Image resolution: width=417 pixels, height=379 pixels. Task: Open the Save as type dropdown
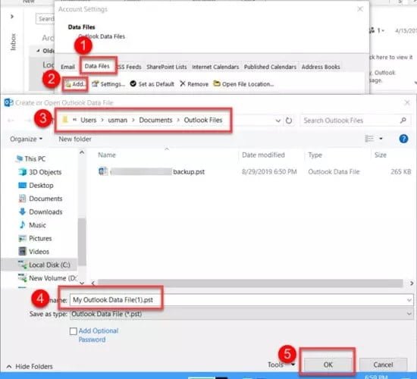[x=241, y=314]
